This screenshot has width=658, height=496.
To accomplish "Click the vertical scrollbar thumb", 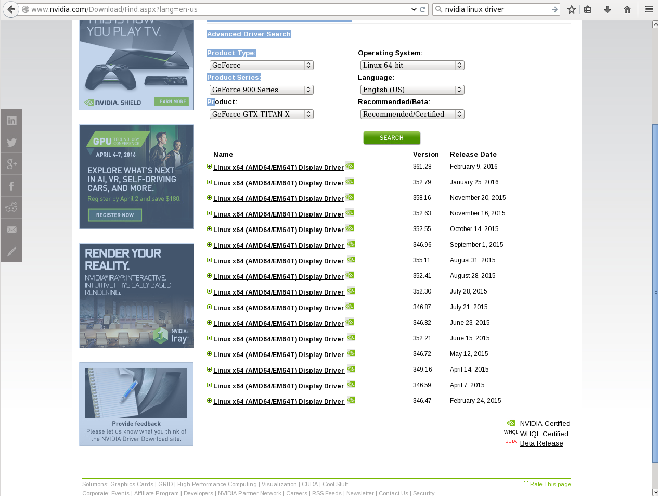I will click(655, 293).
